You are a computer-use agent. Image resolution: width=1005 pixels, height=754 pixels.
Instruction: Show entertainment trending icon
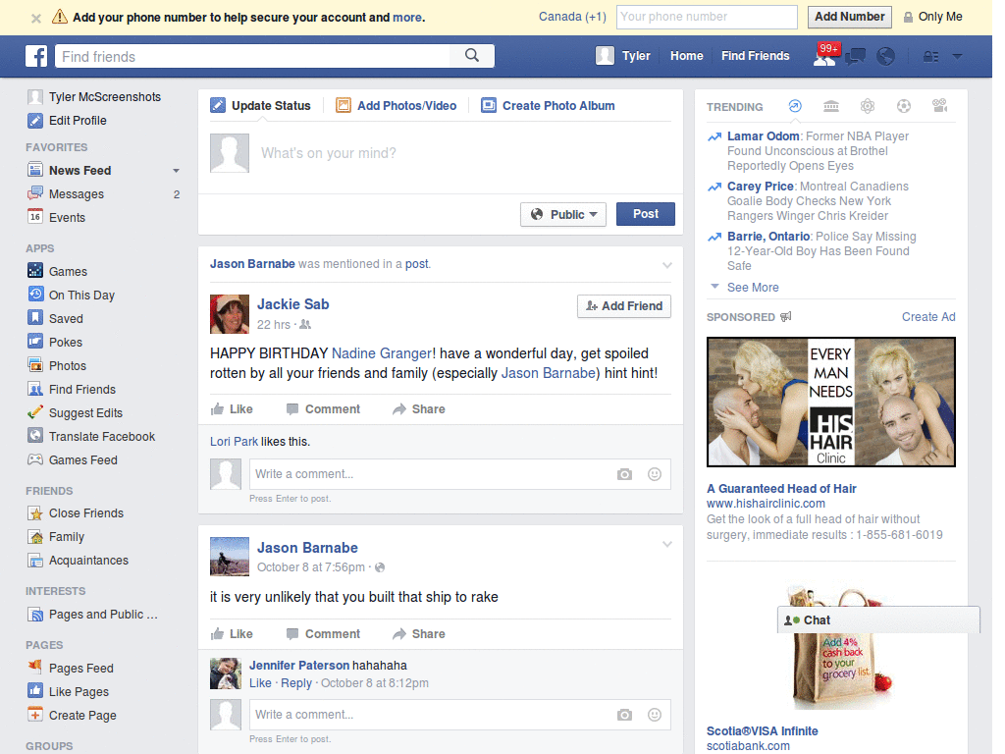pyautogui.click(x=939, y=106)
